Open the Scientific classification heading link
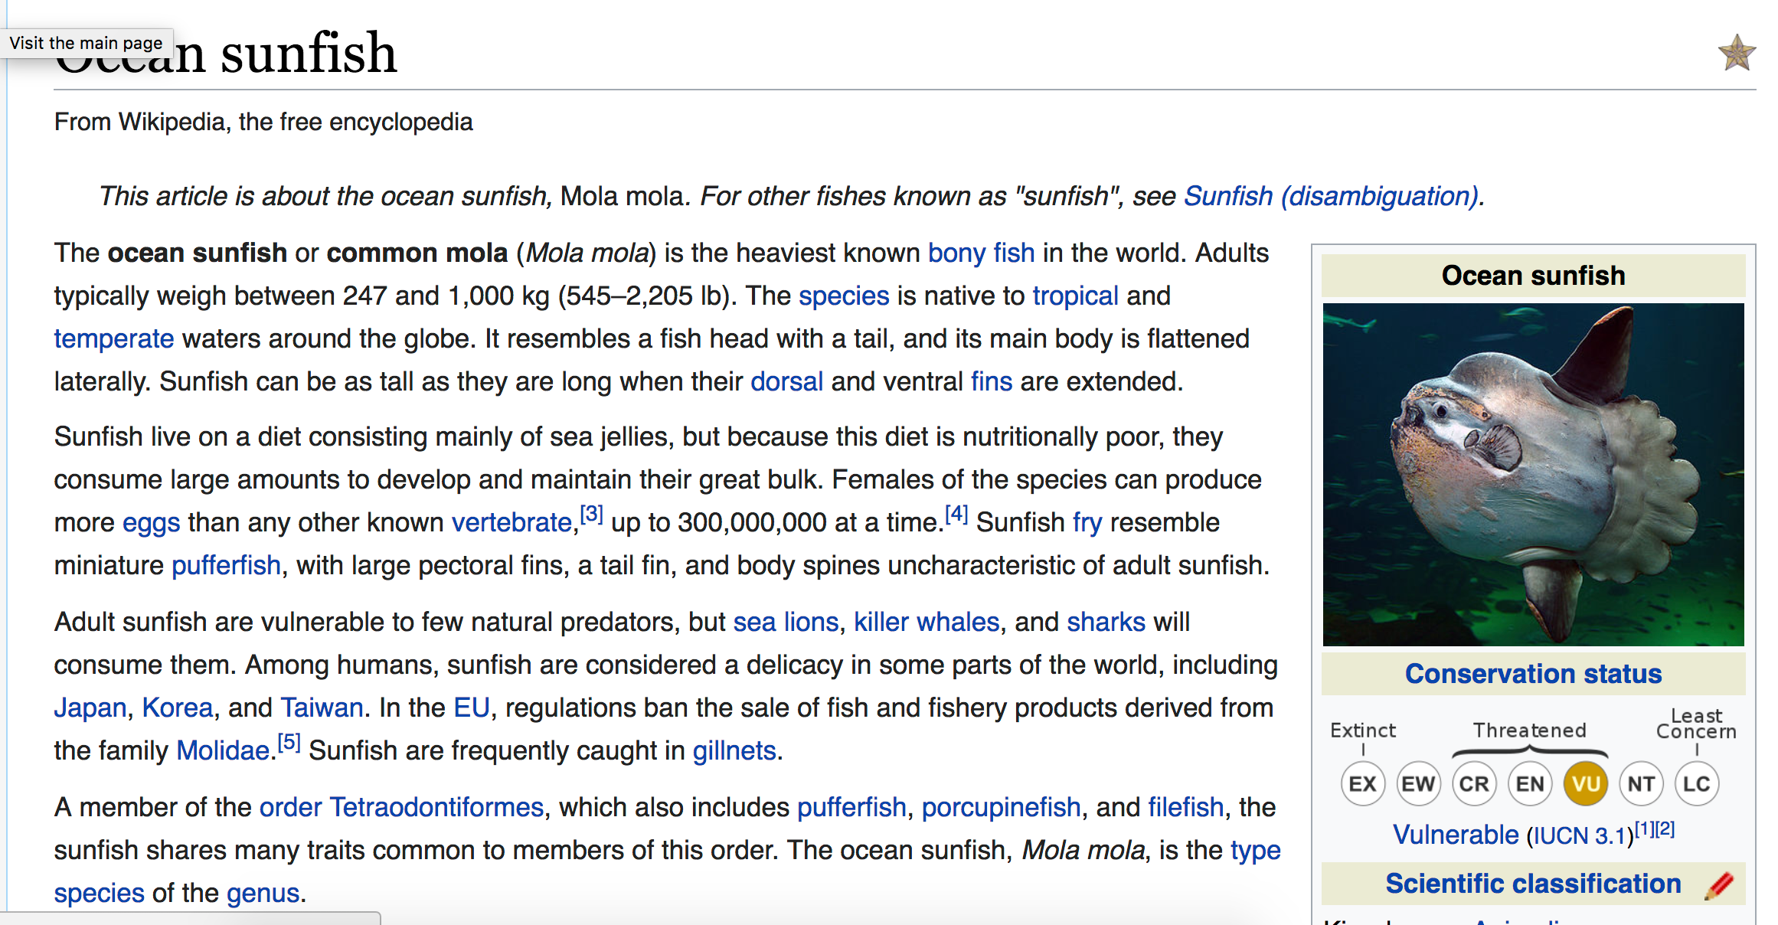 click(1534, 884)
